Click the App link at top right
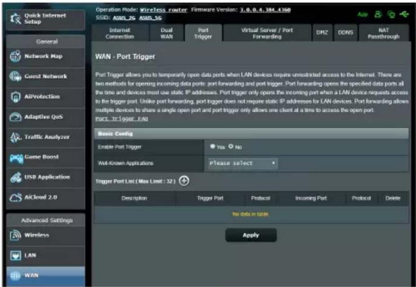416x287 pixels. point(363,14)
